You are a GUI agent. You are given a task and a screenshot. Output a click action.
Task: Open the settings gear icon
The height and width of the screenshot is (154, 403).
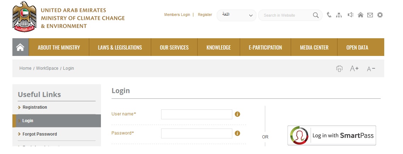pyautogui.click(x=380, y=15)
